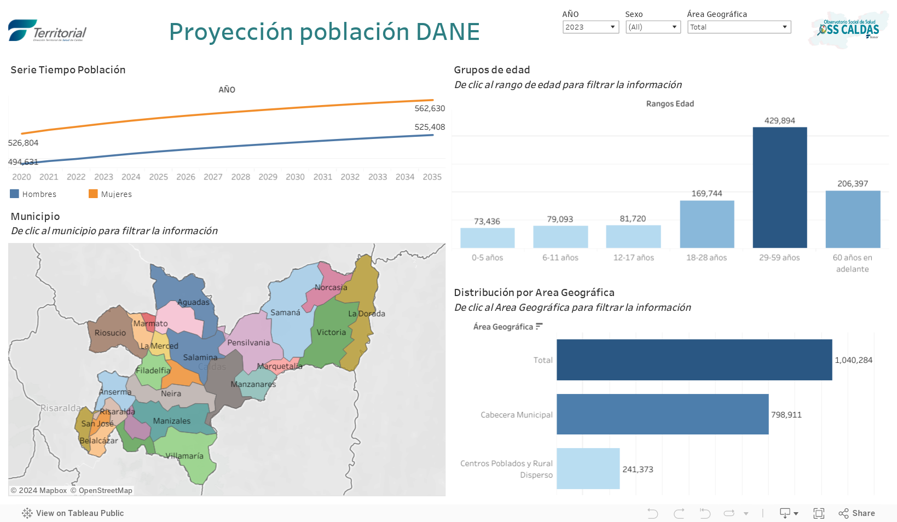Click the 0-5 años bar
Image resolution: width=897 pixels, height=522 pixels.
[487, 238]
